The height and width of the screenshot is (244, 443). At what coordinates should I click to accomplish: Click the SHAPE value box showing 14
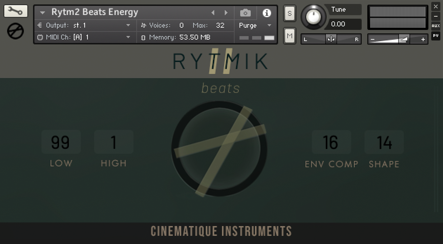coord(384,142)
